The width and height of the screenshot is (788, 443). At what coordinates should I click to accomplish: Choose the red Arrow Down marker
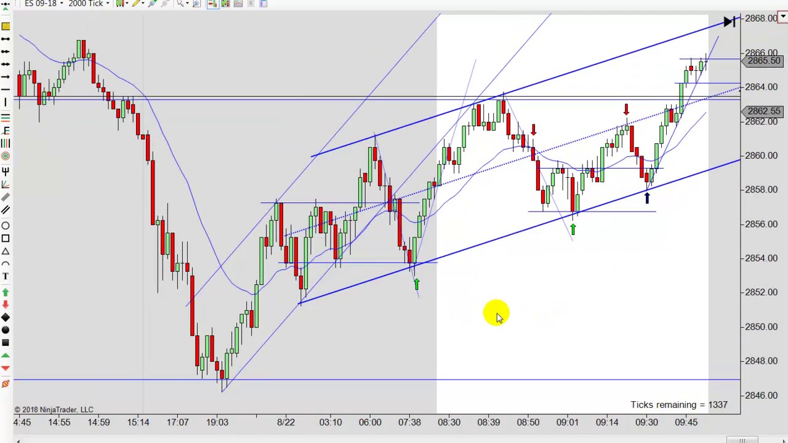pyautogui.click(x=6, y=305)
